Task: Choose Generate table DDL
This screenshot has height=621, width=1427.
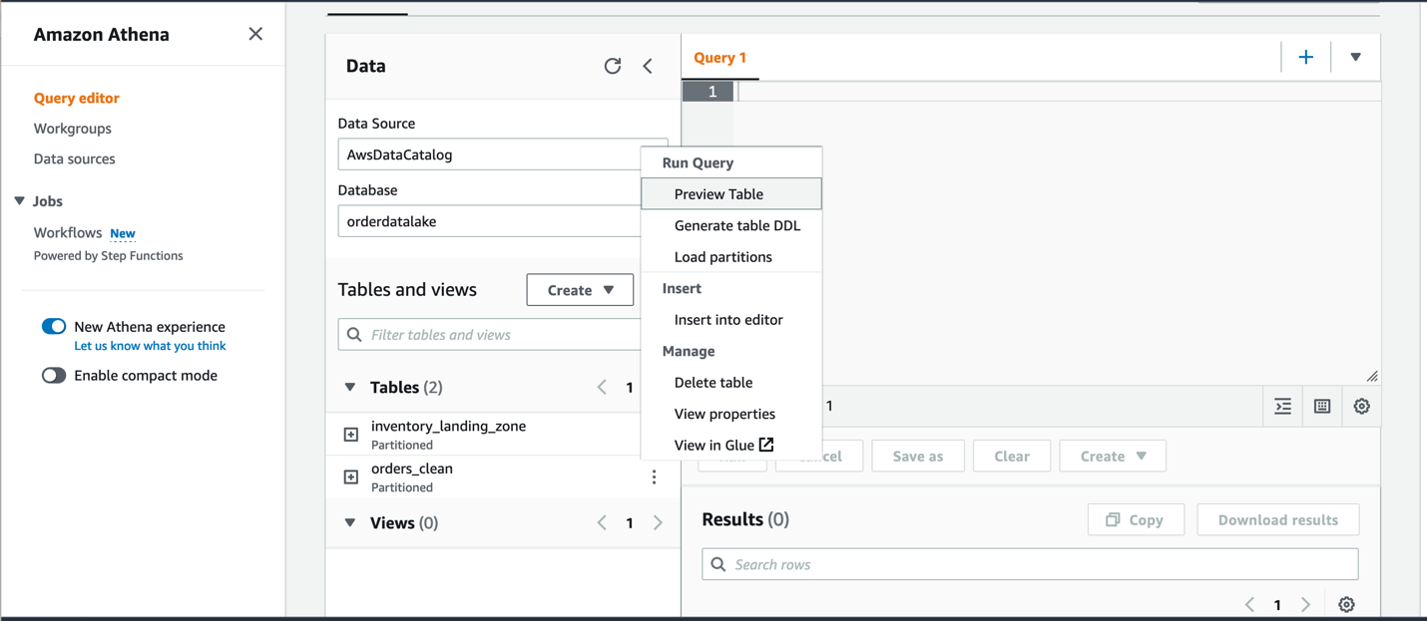Action: click(x=731, y=225)
